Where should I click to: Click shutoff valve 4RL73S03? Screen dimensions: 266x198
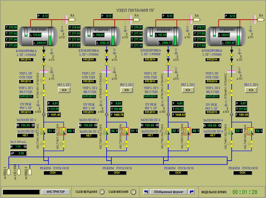pos(188,144)
